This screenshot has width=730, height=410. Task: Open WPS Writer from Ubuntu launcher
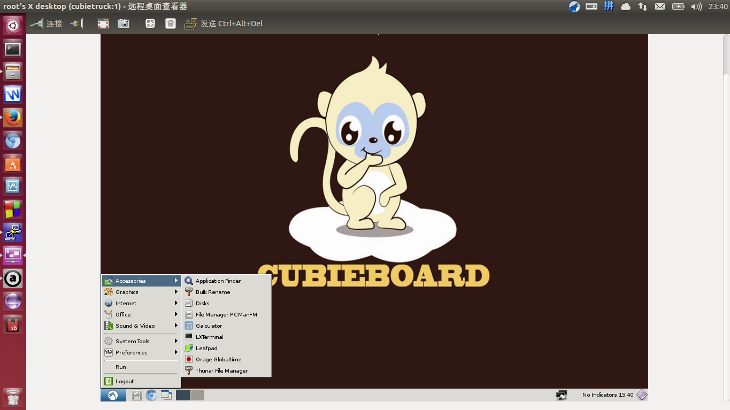[13, 95]
